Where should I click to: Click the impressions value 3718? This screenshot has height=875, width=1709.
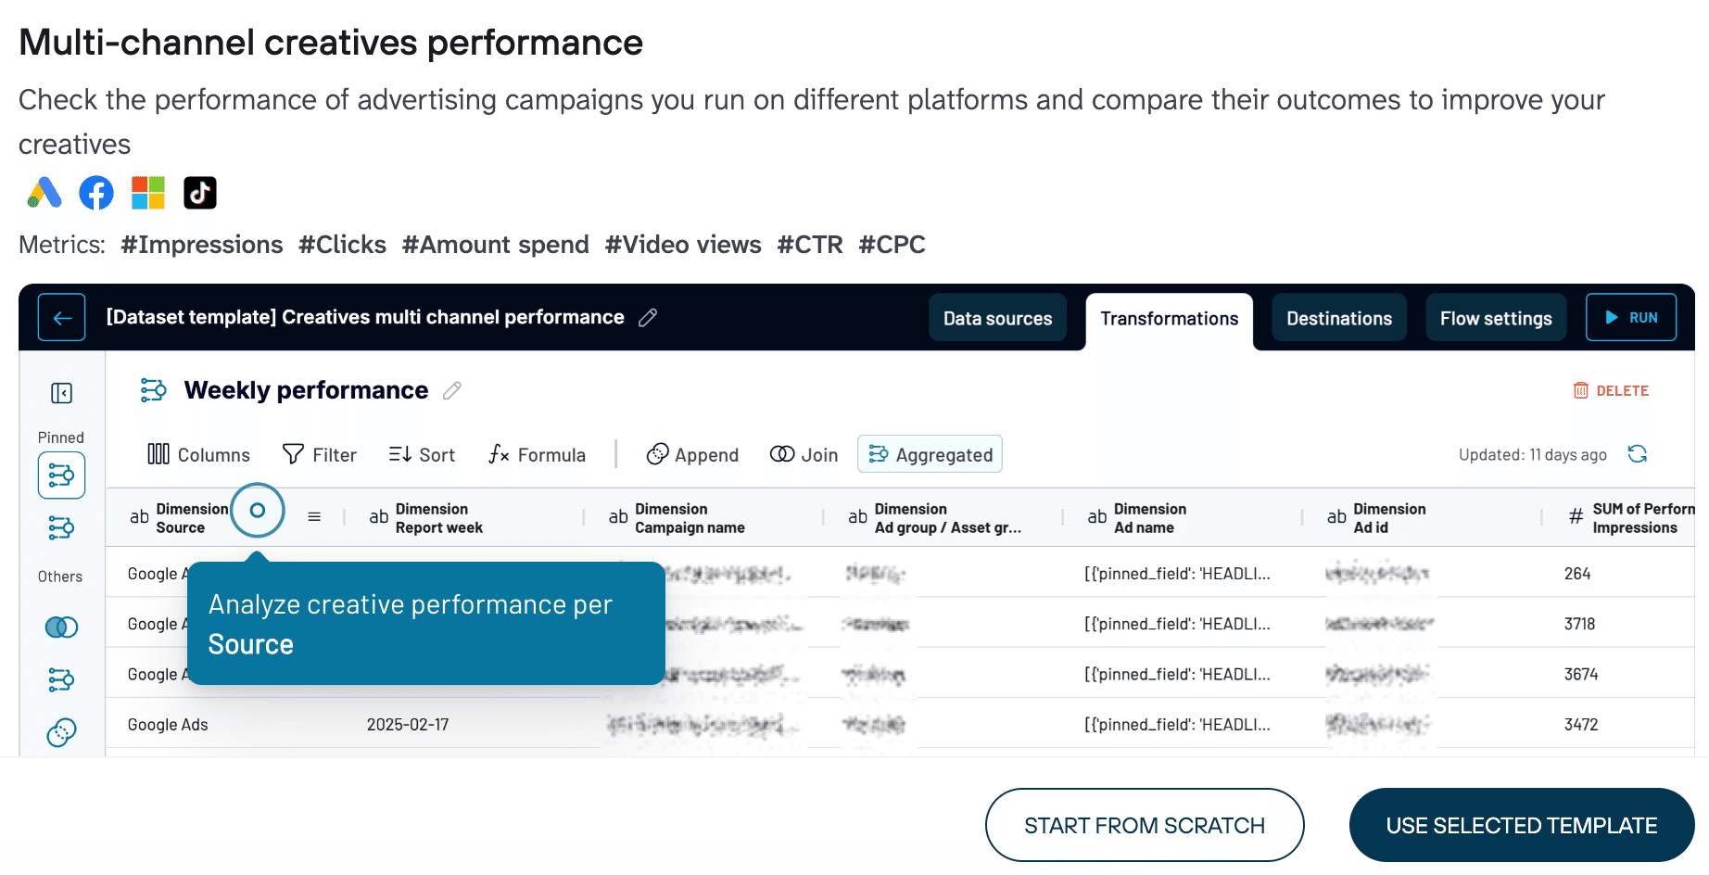[x=1579, y=624]
